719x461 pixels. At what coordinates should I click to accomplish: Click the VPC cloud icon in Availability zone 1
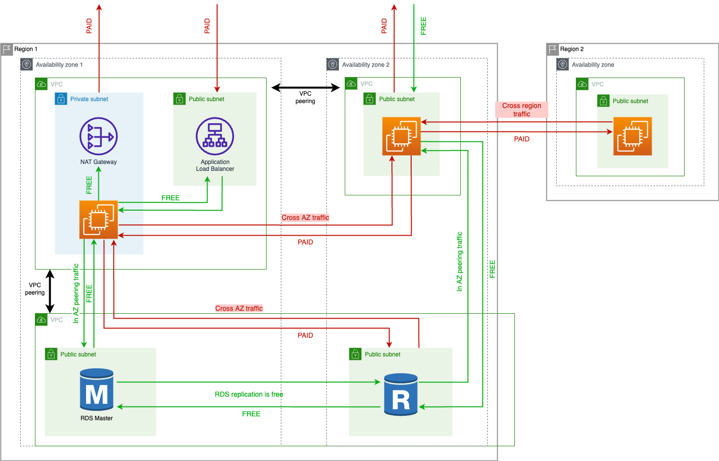[41, 84]
